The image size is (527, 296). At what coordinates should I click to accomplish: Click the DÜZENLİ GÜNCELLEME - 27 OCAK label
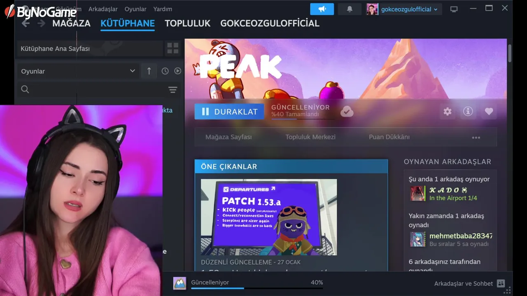click(251, 262)
